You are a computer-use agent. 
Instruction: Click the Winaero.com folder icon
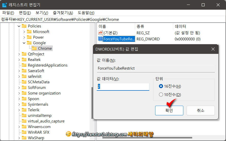(24, 127)
